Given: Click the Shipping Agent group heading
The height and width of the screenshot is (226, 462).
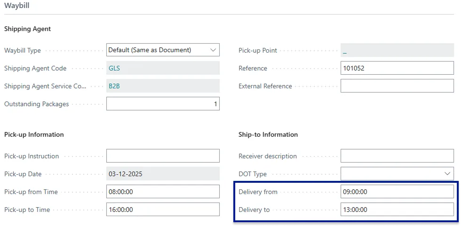Looking at the screenshot, I should pyautogui.click(x=27, y=29).
